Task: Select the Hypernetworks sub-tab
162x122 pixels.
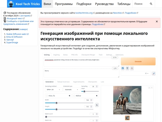Action: click(x=79, y=82)
